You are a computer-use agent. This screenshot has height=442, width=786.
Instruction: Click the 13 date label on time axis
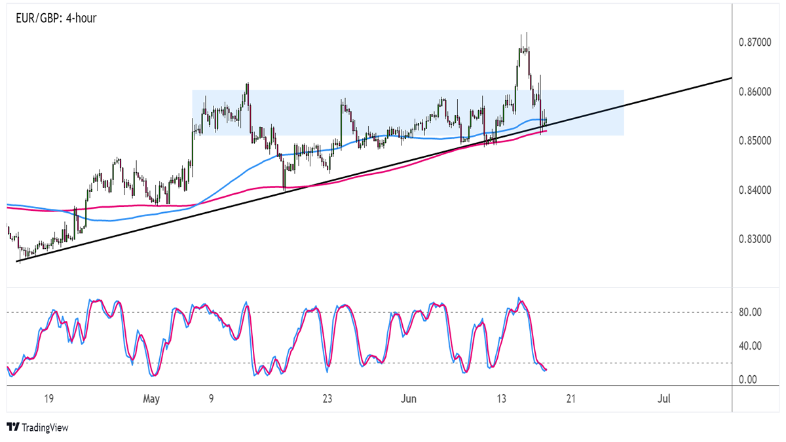click(x=502, y=398)
